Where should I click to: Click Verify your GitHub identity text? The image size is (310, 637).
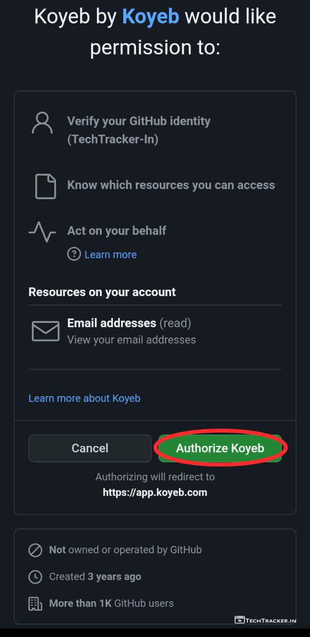tap(139, 121)
